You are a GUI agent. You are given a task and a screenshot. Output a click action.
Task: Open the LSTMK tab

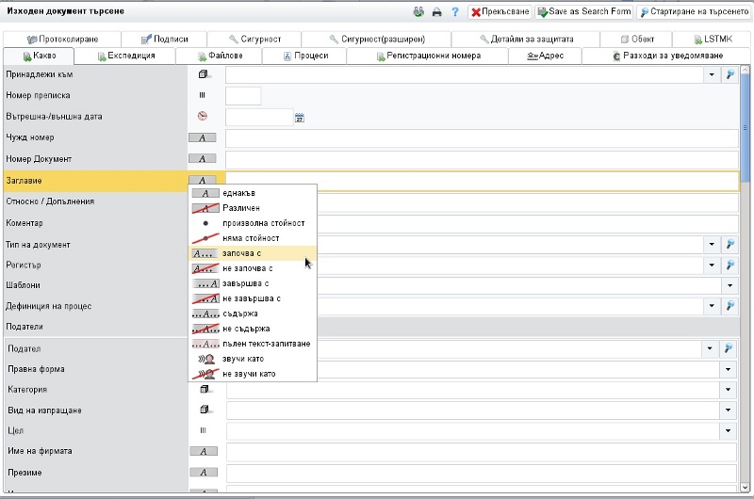713,39
